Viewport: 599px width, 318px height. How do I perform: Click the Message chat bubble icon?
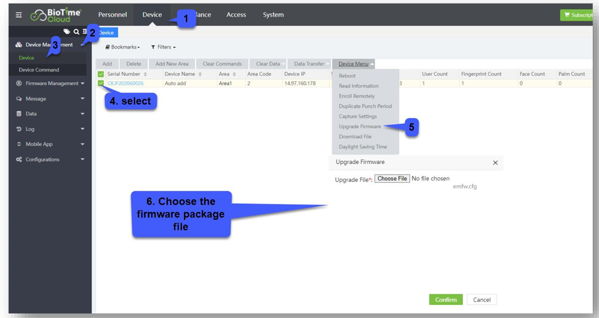pyautogui.click(x=19, y=99)
